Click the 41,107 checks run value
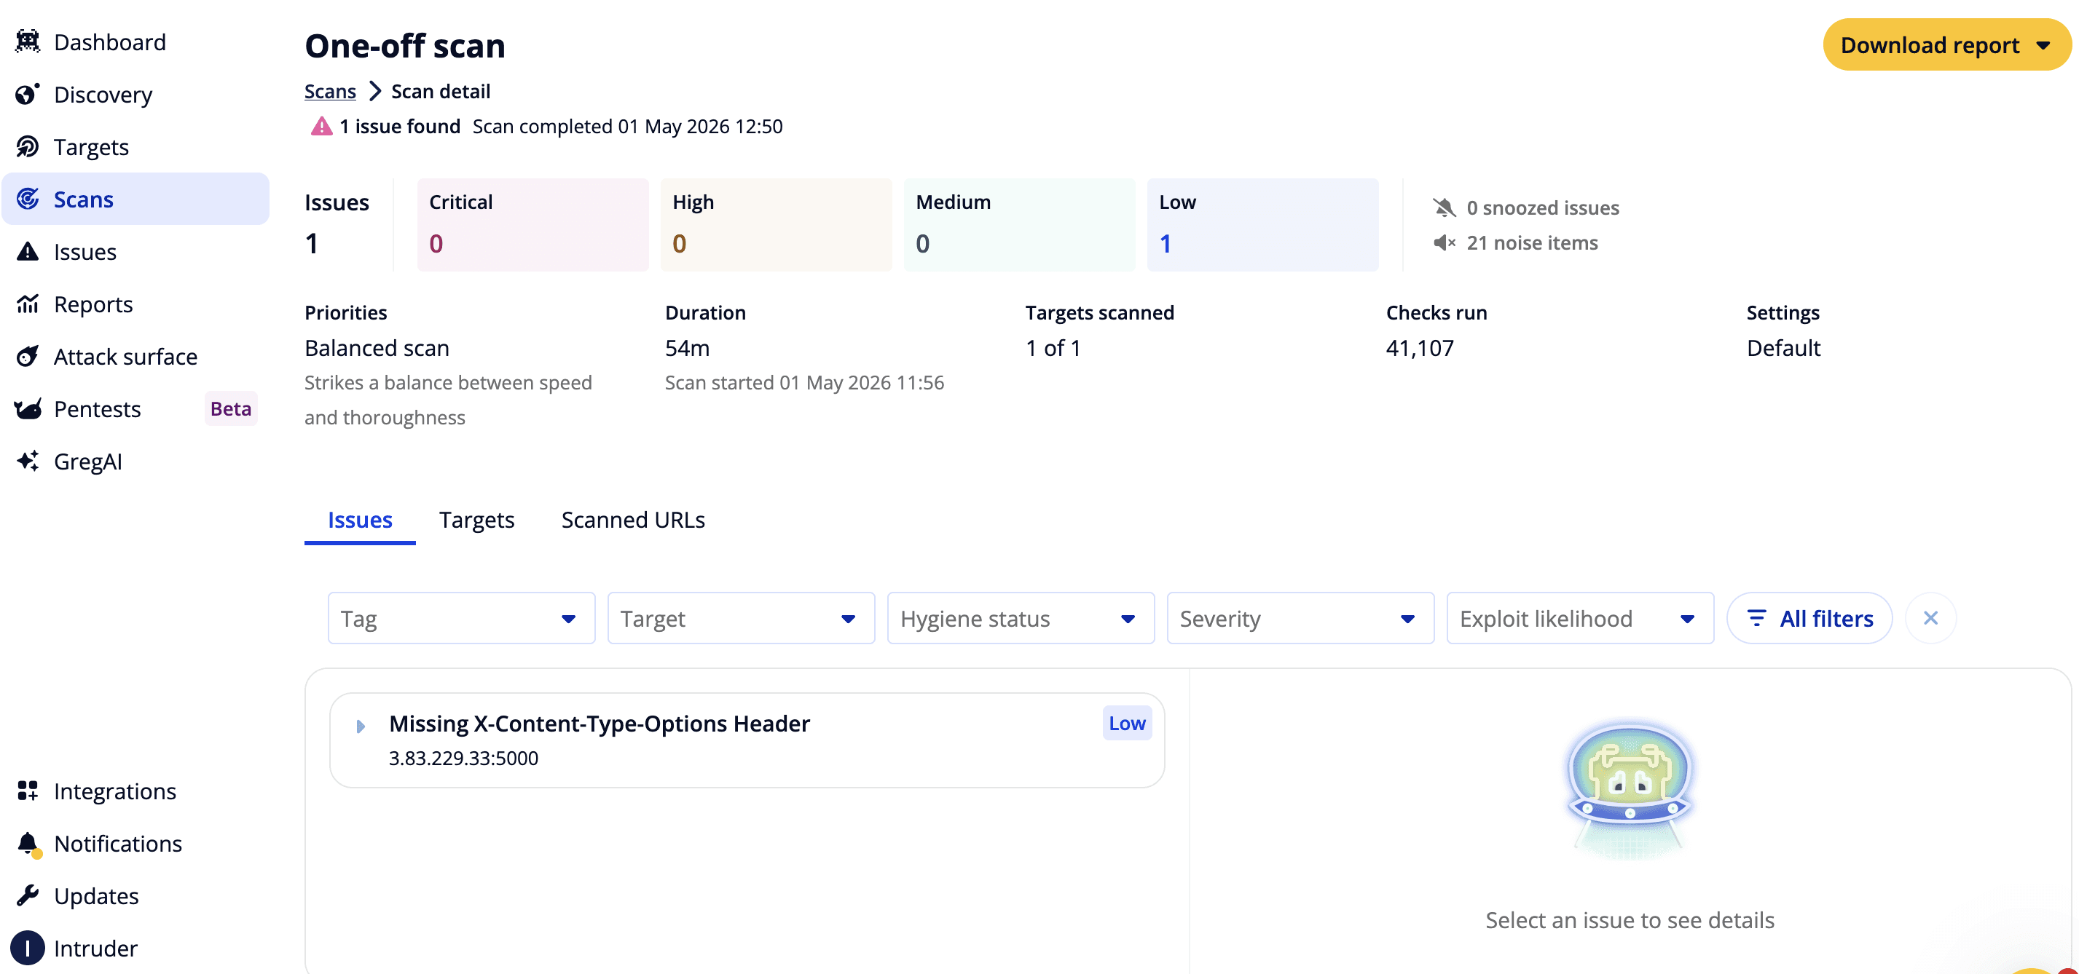 pos(1419,347)
